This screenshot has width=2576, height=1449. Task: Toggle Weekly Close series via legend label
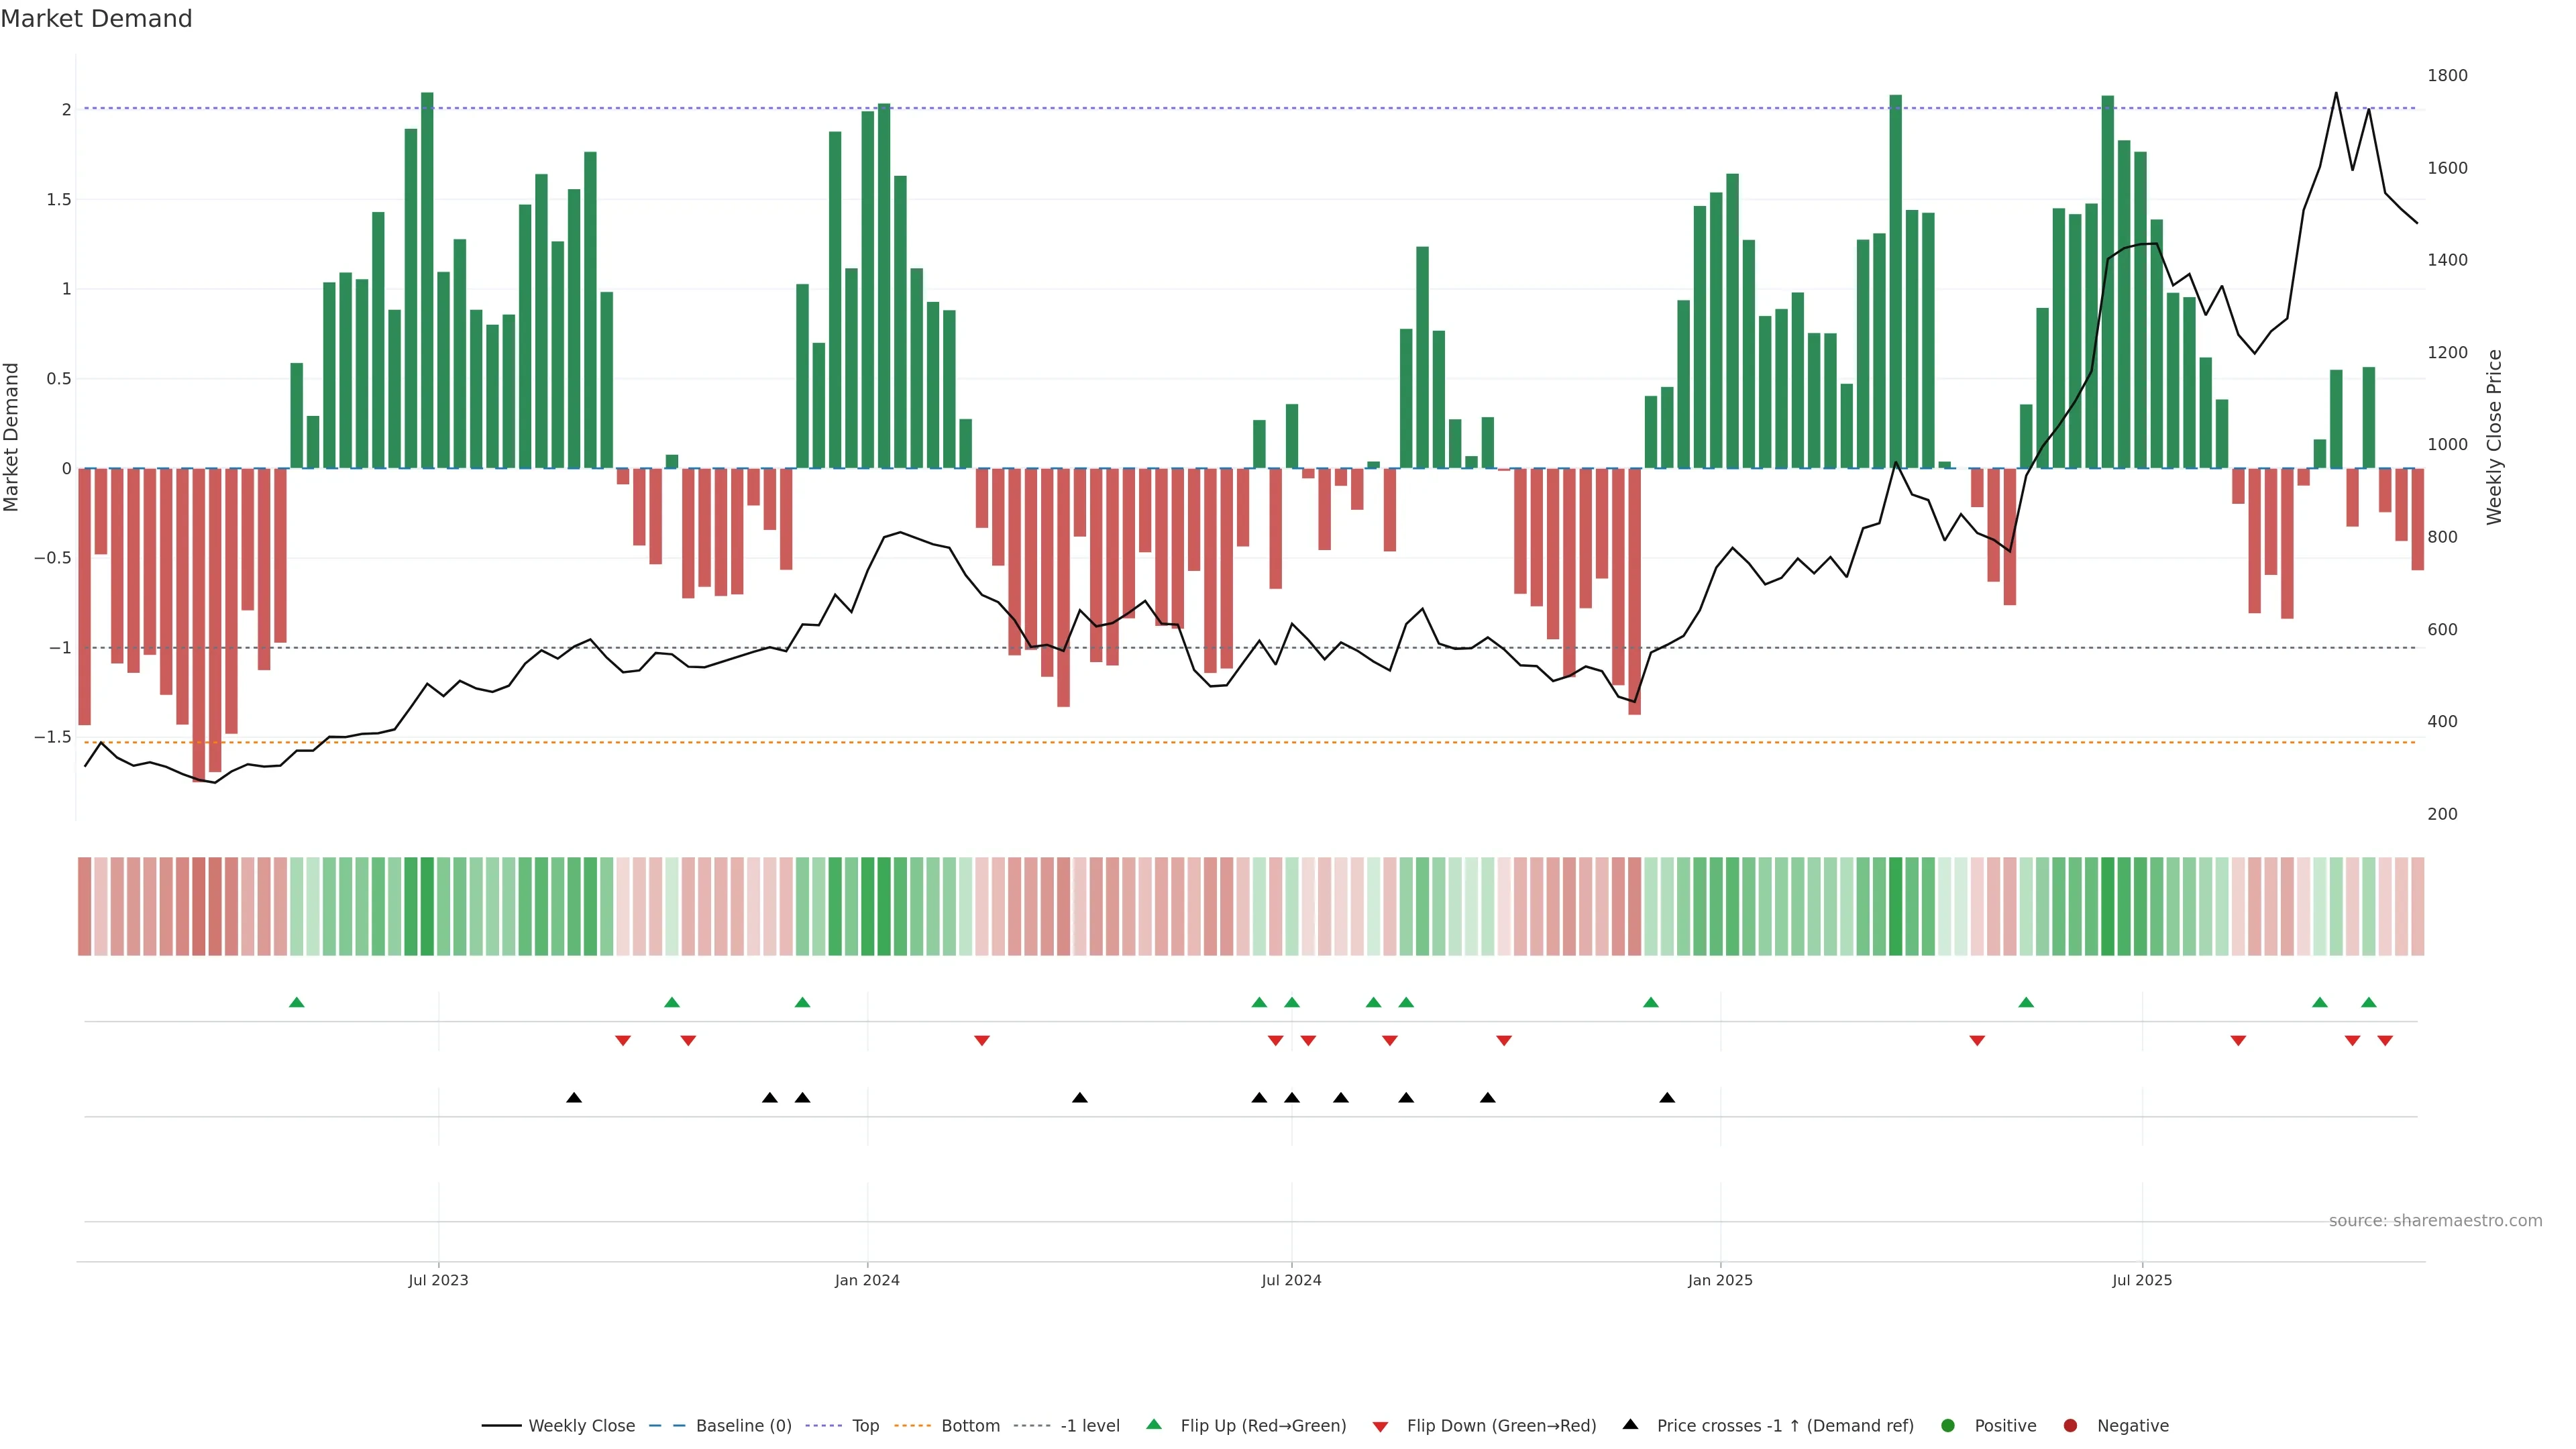click(x=581, y=1425)
